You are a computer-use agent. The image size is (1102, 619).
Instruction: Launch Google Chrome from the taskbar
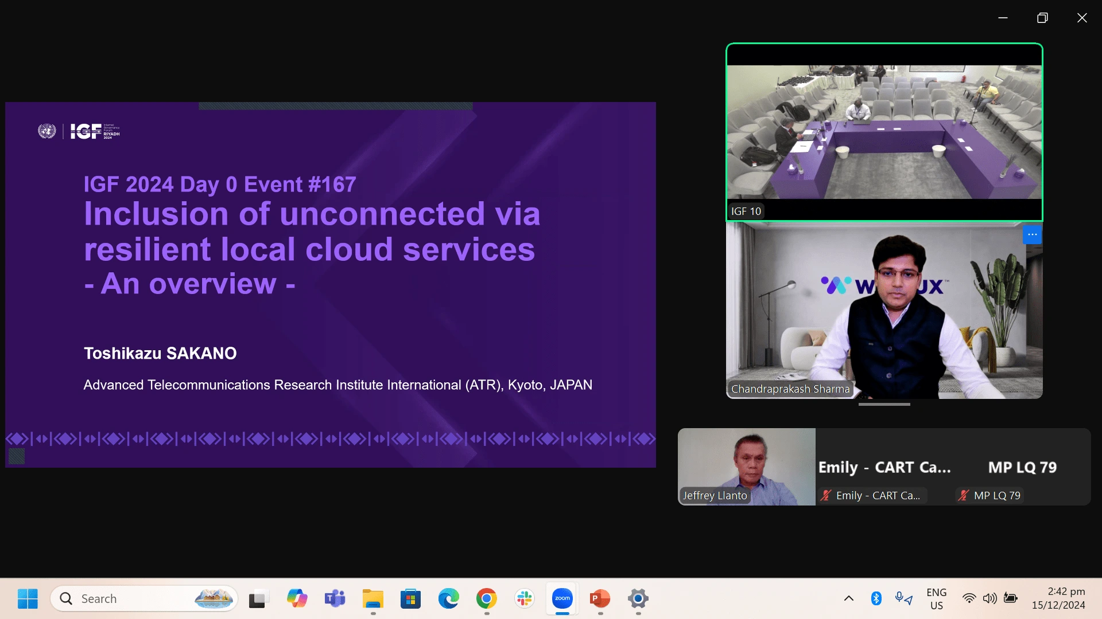(x=486, y=599)
